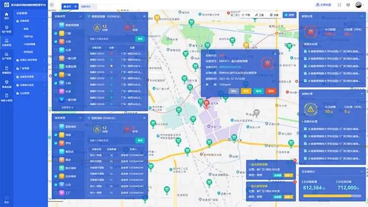The width and height of the screenshot is (368, 207).
Task: Click the red alarm pin on the map
Action: 206,104
